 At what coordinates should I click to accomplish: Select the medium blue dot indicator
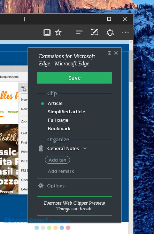tap(62, 228)
